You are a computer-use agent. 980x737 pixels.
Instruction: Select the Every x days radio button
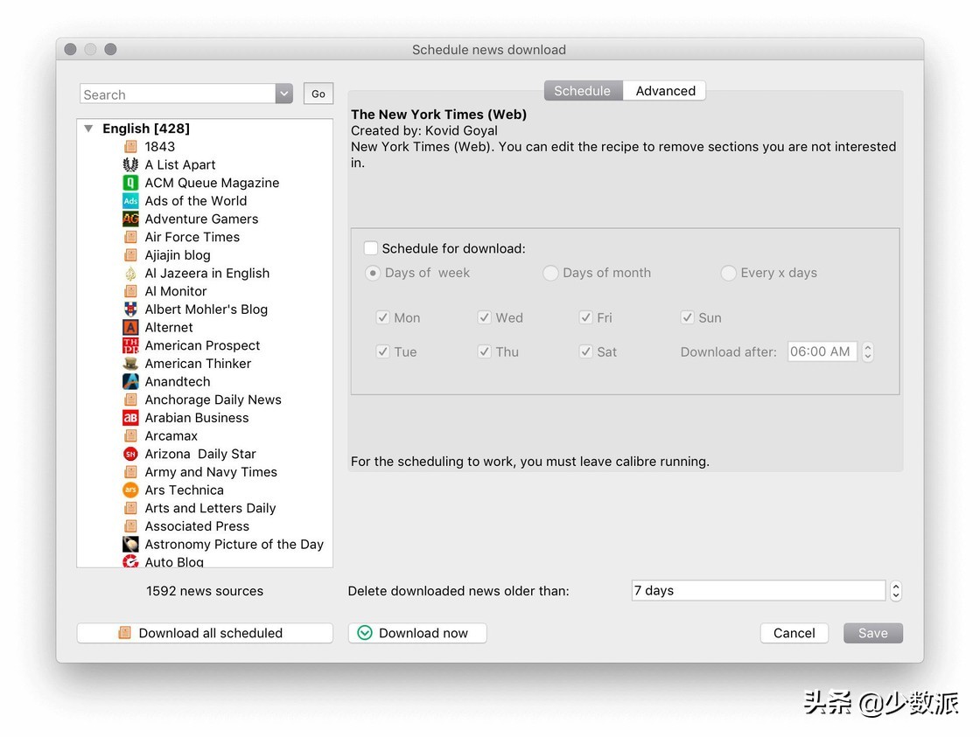point(728,274)
